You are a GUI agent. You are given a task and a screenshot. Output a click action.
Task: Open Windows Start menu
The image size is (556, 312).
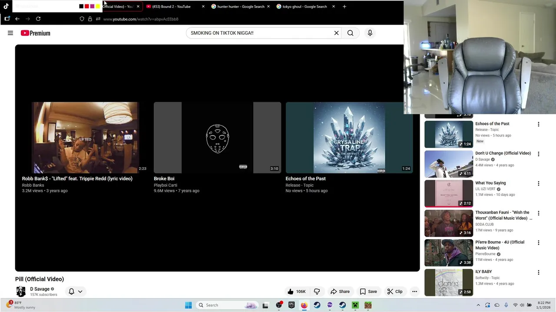coord(188,305)
